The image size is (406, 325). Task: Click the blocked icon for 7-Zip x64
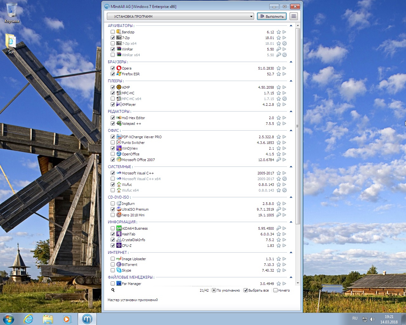click(x=285, y=44)
